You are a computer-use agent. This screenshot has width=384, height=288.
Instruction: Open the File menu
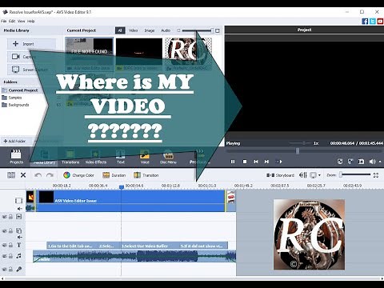point(4,21)
